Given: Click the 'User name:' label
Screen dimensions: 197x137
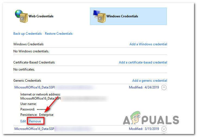Looking at the screenshot, I should (28, 104).
